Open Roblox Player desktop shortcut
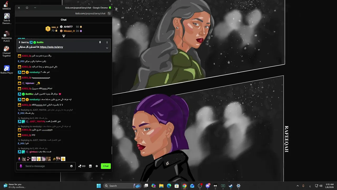Viewport: 337px width, 190px height. pyautogui.click(x=7, y=70)
